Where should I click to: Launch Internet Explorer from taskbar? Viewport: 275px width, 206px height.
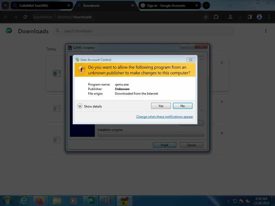point(24,201)
